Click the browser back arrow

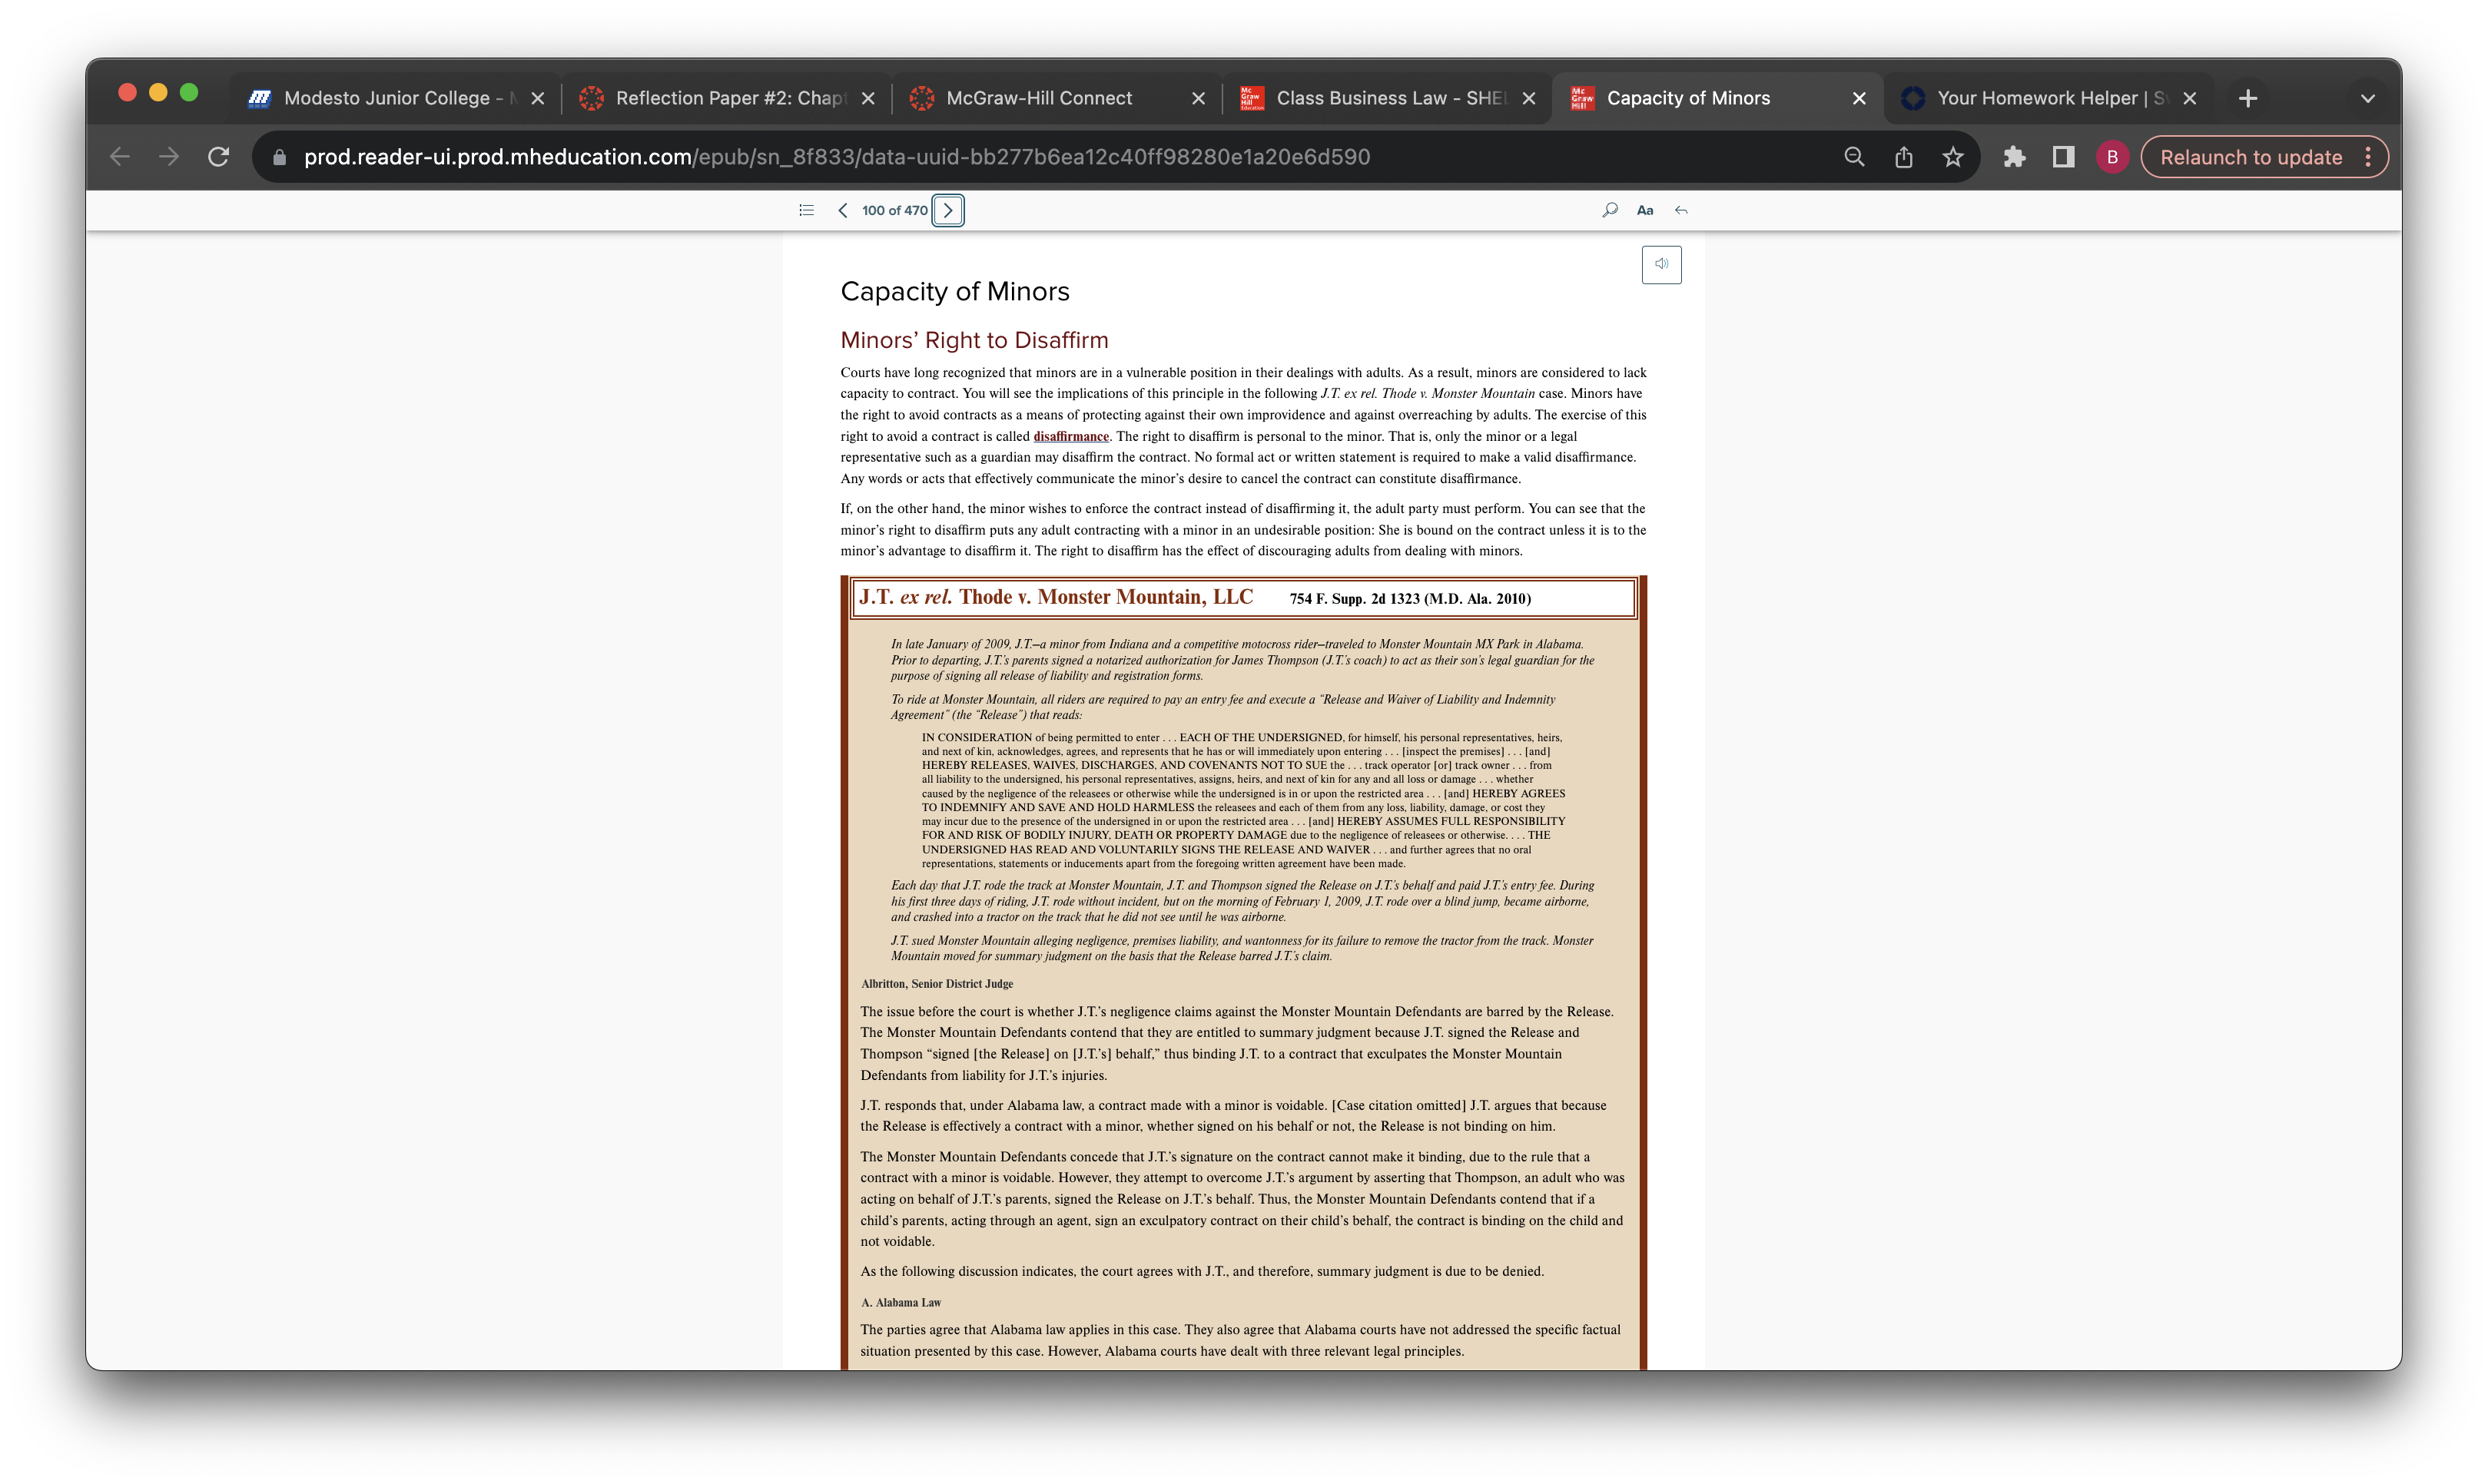click(120, 157)
